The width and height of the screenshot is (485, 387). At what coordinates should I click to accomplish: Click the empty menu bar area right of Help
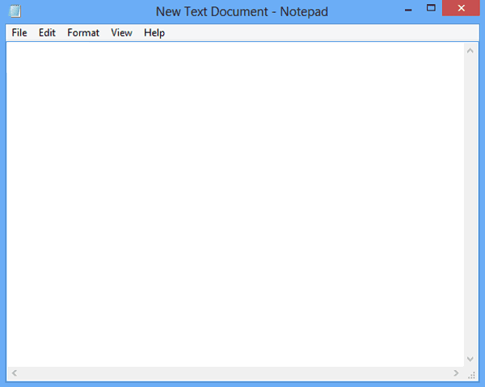click(323, 33)
